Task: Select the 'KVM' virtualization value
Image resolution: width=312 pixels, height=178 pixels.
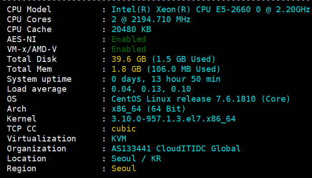Action: (x=119, y=138)
